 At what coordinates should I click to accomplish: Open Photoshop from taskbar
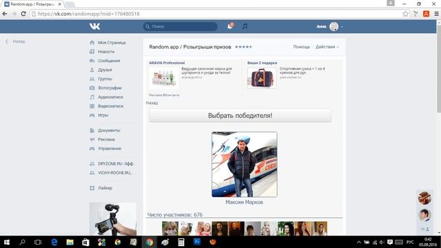click(197, 242)
